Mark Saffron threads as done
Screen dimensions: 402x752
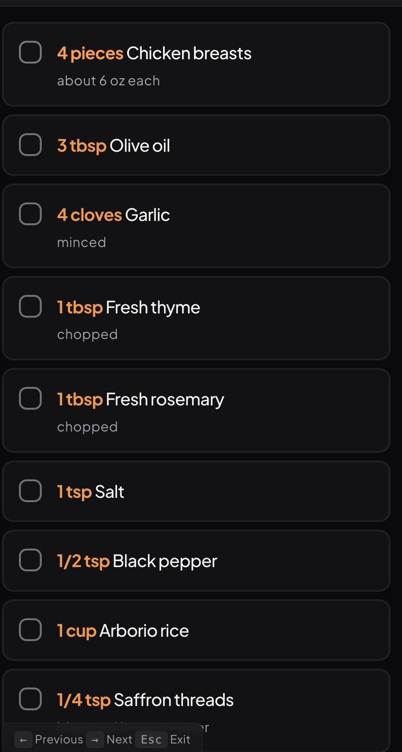(30, 699)
